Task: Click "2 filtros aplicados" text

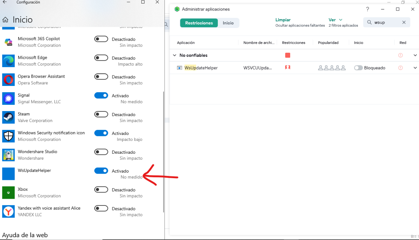Action: pos(343,26)
